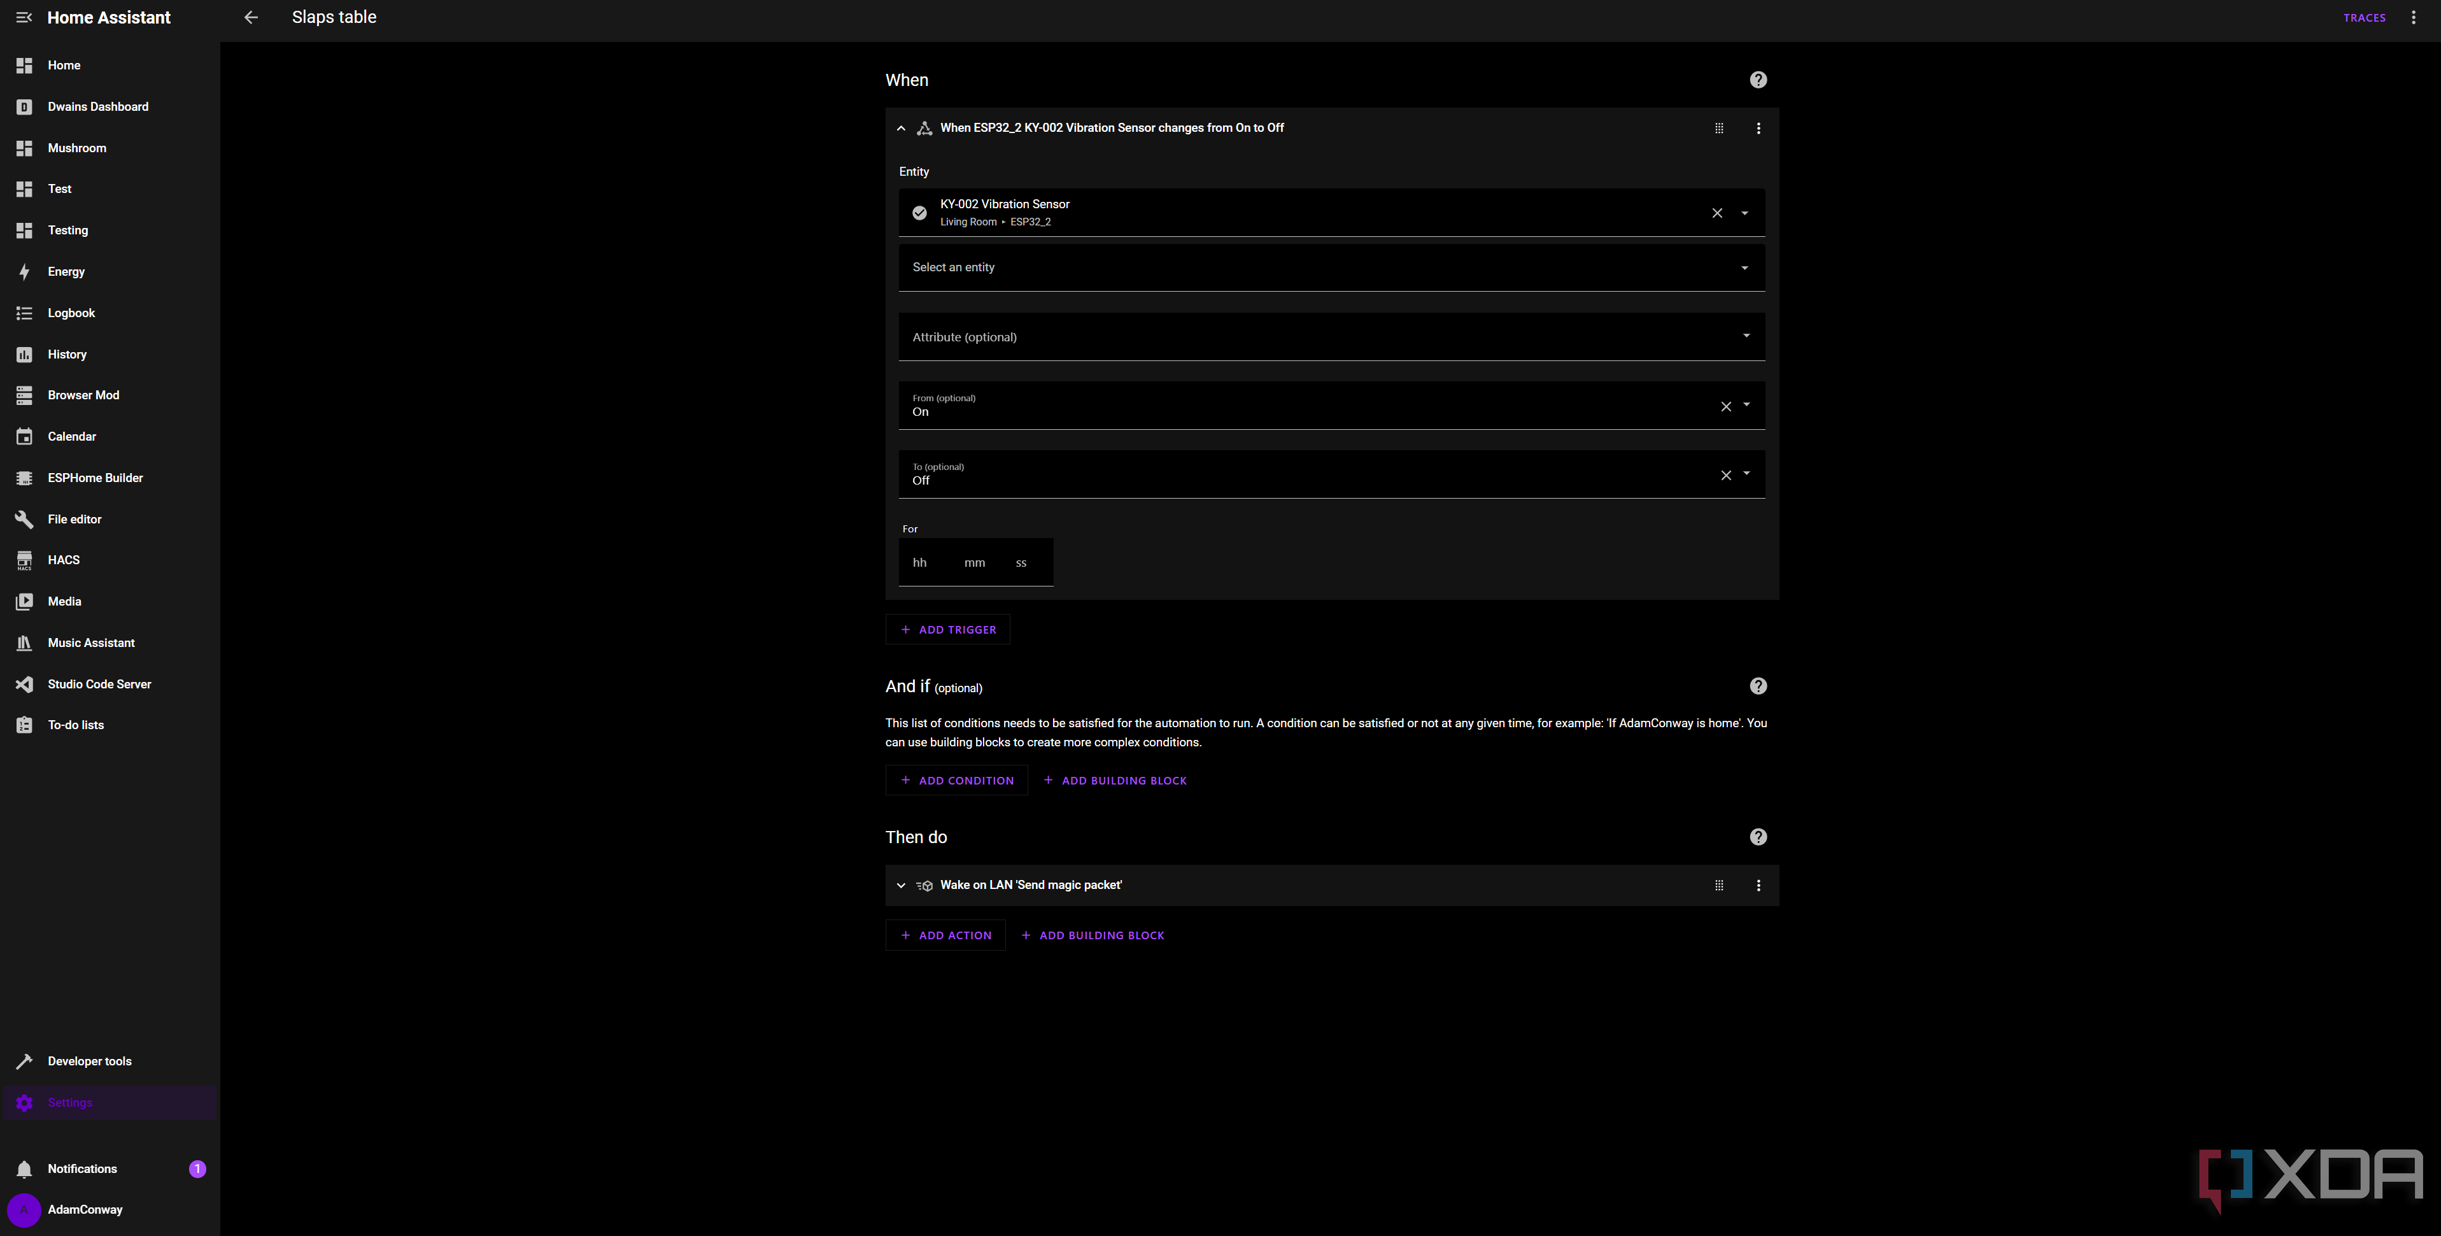
Task: Click the Browser Mod server icon
Action: click(25, 395)
